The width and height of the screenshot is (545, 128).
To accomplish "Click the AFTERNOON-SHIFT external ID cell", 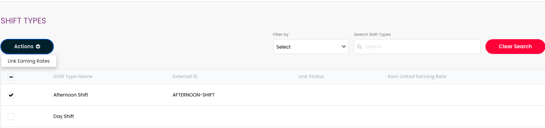I will (193, 95).
